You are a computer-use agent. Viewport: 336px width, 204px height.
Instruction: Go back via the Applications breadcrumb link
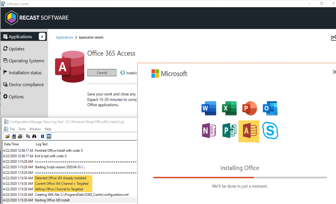[x=65, y=37]
